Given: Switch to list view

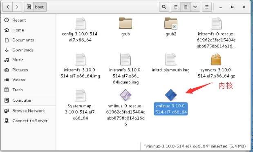Looking at the screenshot, I should tap(176, 7).
